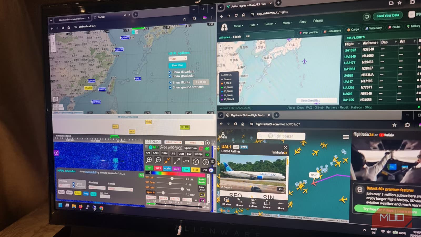
Task: Select the USB demodulation mode
Action: tap(181, 154)
